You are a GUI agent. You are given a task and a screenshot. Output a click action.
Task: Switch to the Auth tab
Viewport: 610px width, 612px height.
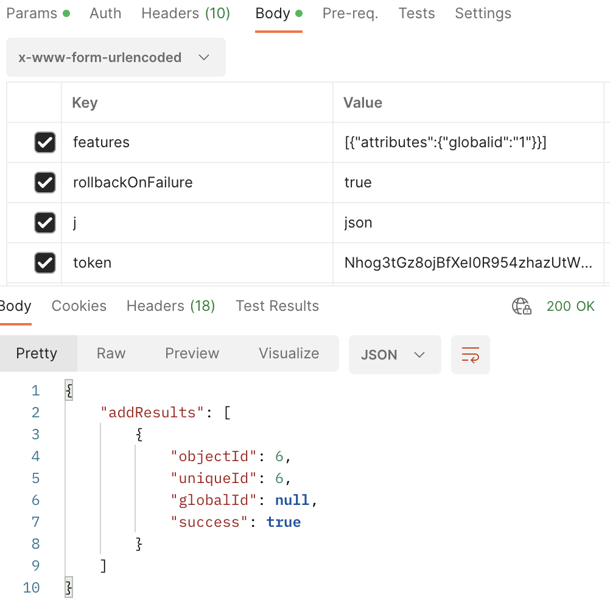click(x=105, y=13)
